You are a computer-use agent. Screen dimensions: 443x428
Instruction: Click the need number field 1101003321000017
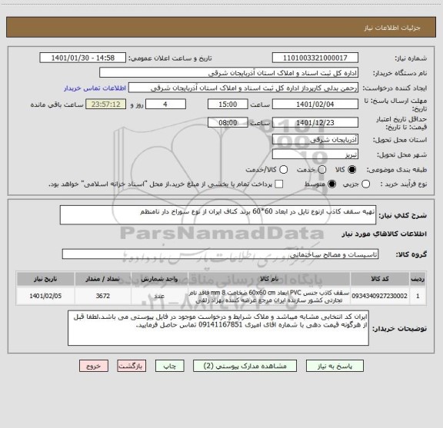coord(315,58)
